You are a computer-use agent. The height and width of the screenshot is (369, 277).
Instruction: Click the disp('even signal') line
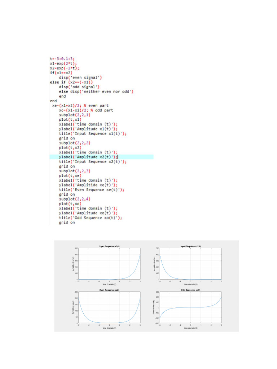(x=80, y=77)
